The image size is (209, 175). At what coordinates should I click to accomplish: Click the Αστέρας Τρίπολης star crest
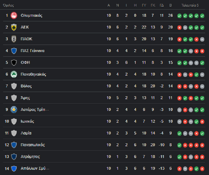tap(14, 110)
